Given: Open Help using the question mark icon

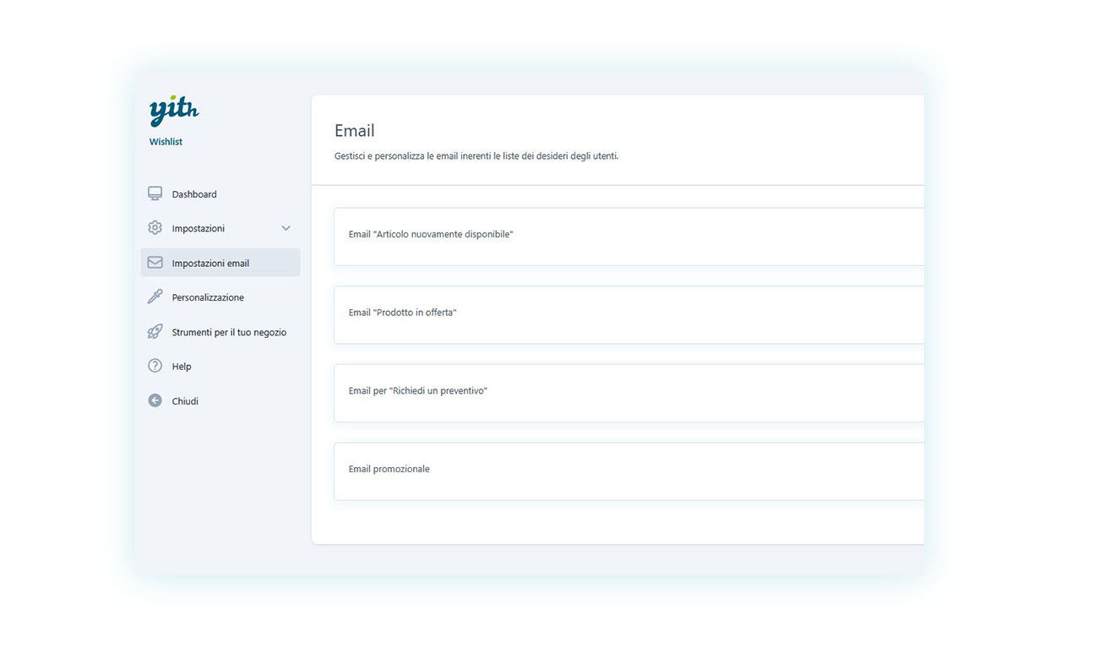Looking at the screenshot, I should pyautogui.click(x=155, y=366).
